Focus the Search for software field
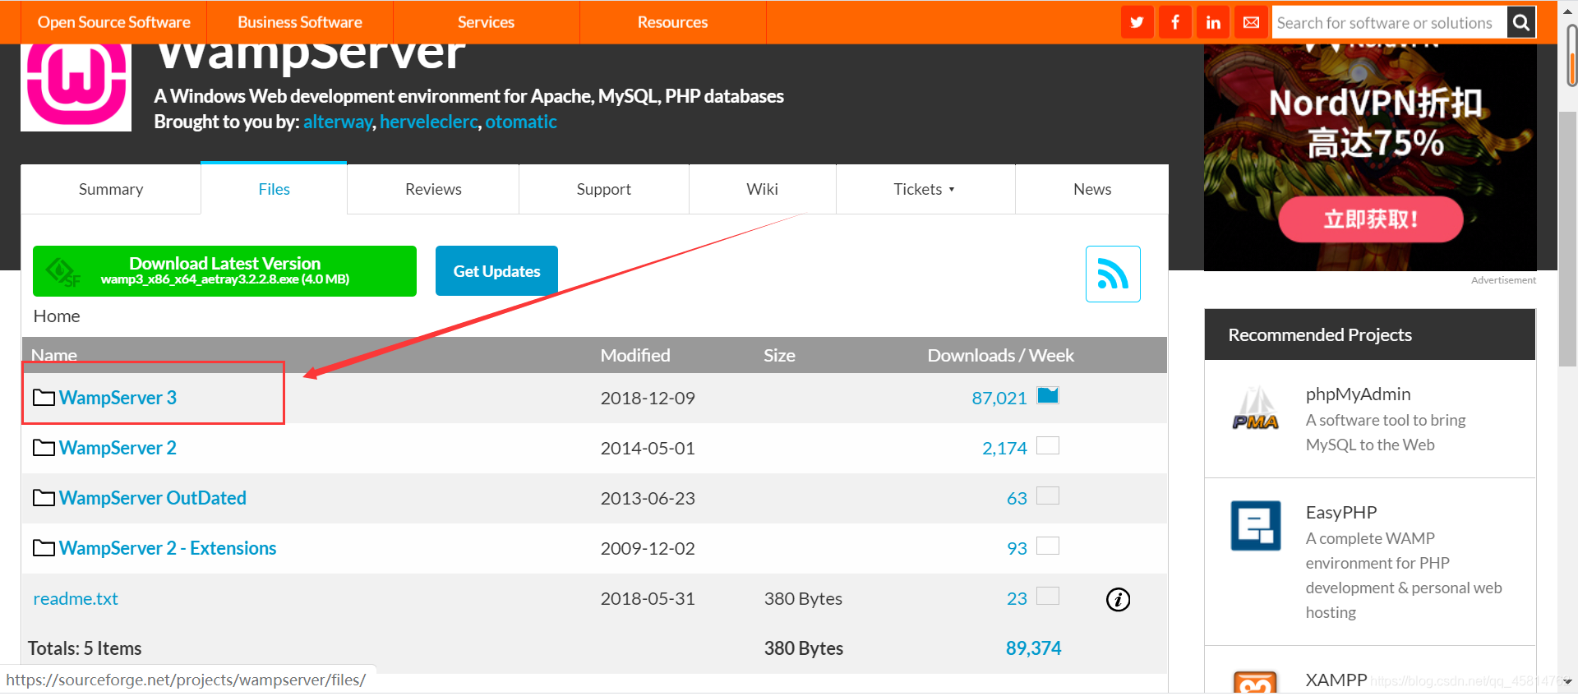The width and height of the screenshot is (1578, 696). coord(1390,22)
